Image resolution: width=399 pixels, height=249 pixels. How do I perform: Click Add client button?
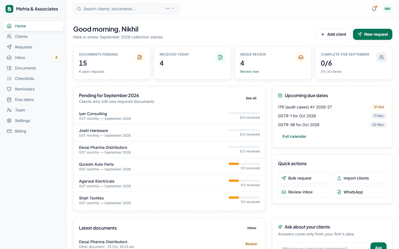[x=333, y=34]
